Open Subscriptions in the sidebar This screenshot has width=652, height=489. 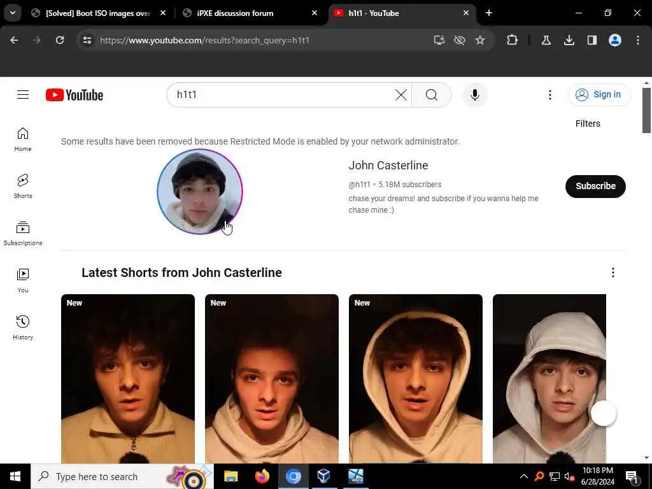23,234
